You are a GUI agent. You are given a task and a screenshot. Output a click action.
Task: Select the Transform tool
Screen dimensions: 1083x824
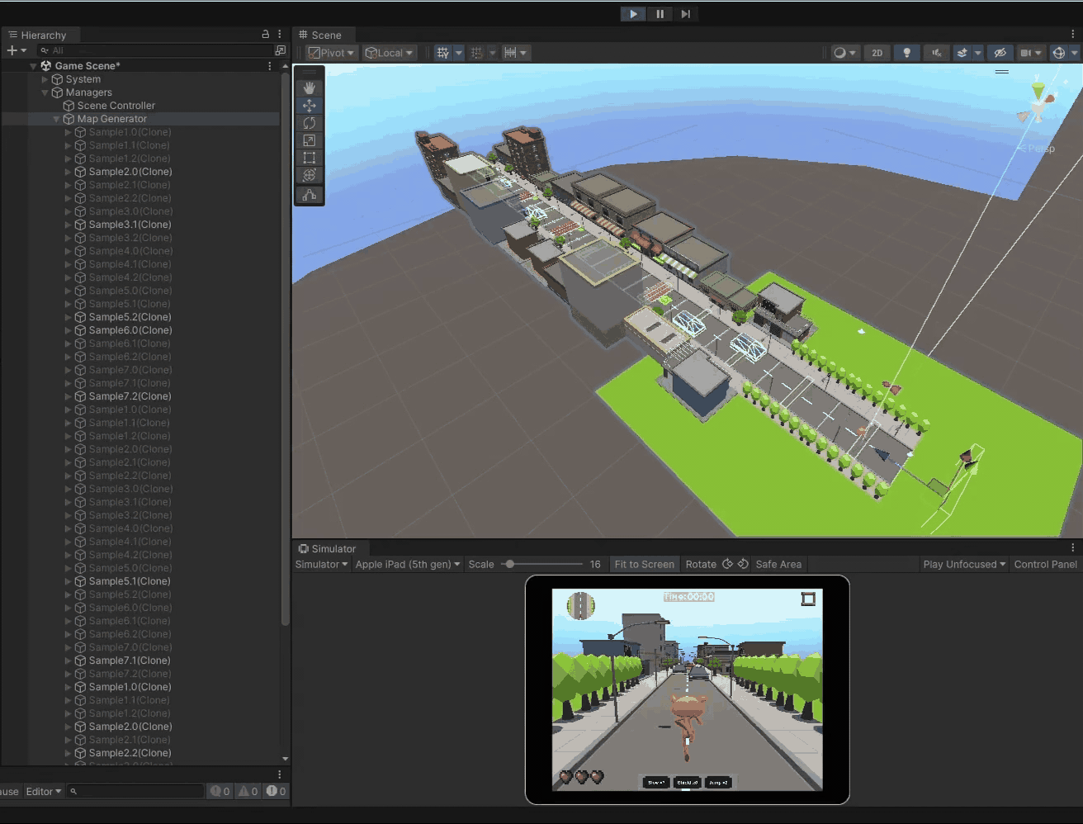(310, 175)
